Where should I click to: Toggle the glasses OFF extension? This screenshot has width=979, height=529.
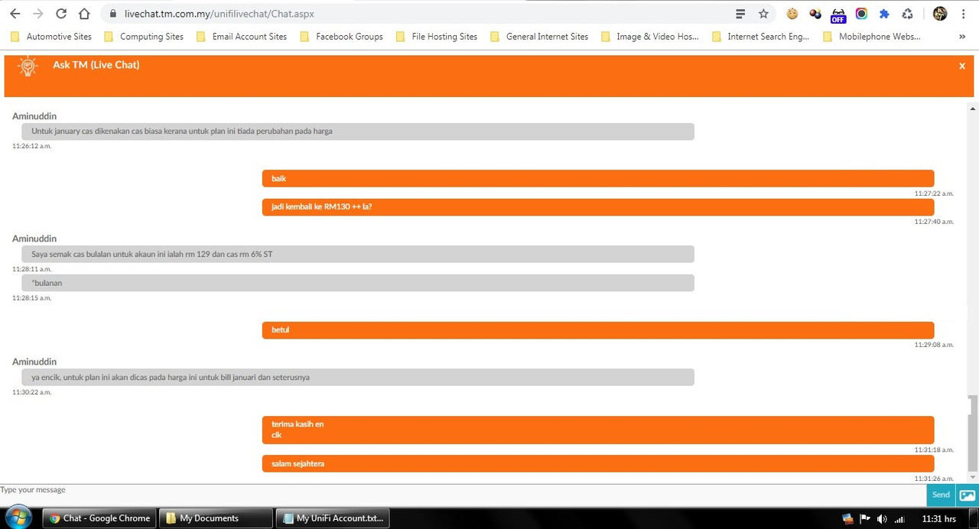tap(838, 15)
